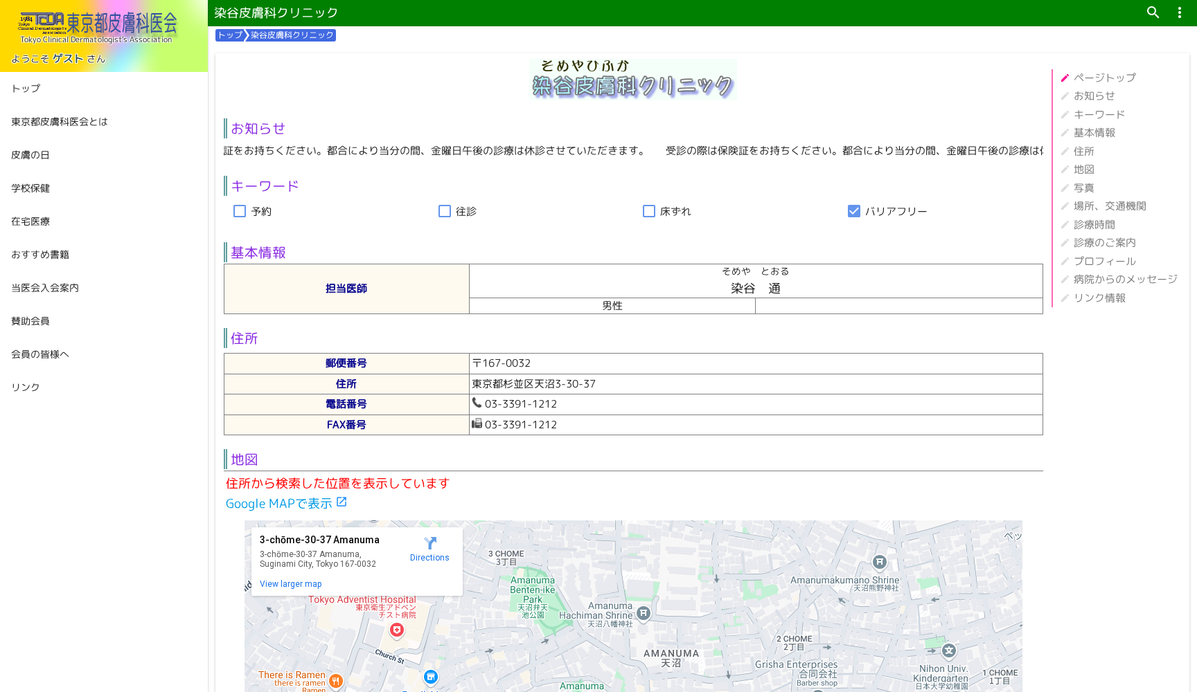This screenshot has width=1197, height=692.
Task: Select リンク in the left sidebar
Action: click(x=24, y=387)
